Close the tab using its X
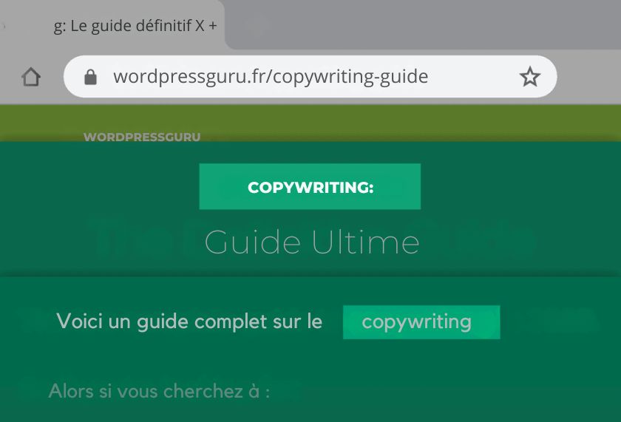 point(200,26)
